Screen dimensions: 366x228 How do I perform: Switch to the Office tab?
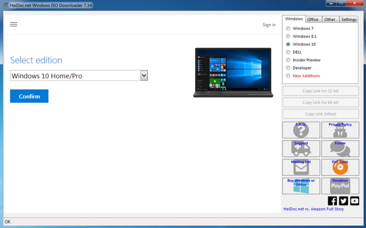[313, 19]
